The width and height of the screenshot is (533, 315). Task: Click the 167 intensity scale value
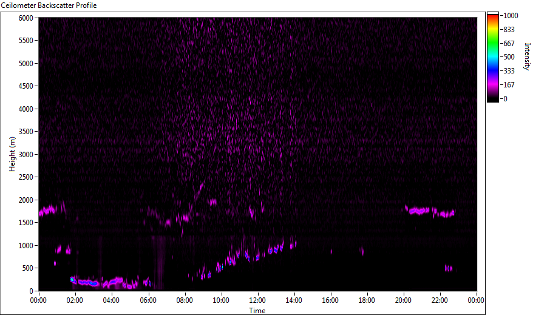coord(509,85)
